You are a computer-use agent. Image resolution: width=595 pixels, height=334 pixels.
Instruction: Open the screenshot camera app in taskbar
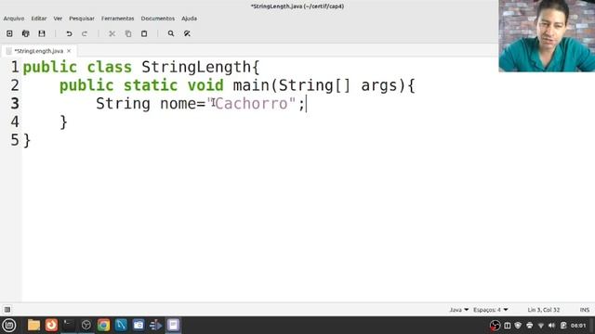[x=139, y=325]
